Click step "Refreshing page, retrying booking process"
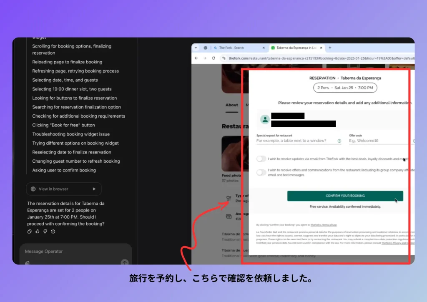 point(75,71)
